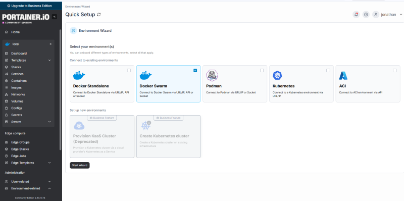The width and height of the screenshot is (404, 201).
Task: Click the Edge compute section heading
Action: pyautogui.click(x=15, y=133)
